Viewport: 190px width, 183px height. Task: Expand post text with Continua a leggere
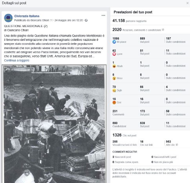(16, 60)
